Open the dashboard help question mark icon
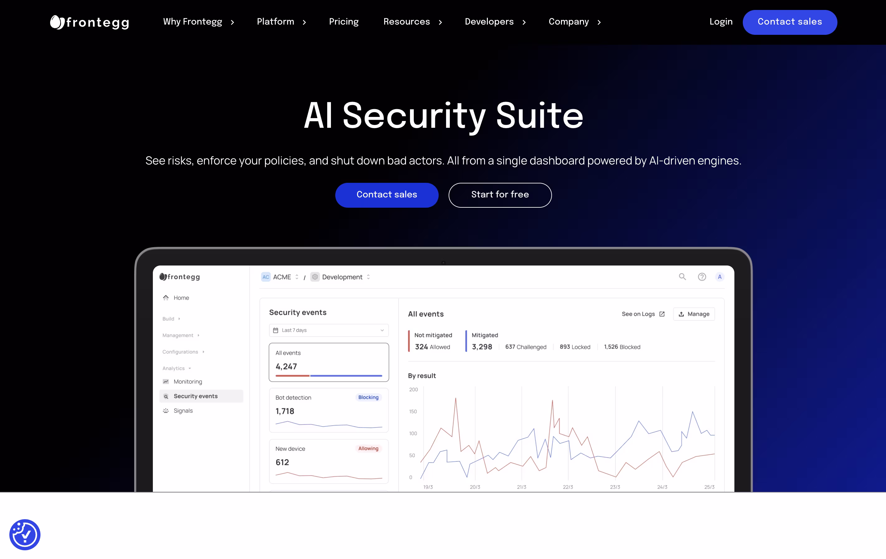Image resolution: width=886 pixels, height=559 pixels. pos(702,277)
